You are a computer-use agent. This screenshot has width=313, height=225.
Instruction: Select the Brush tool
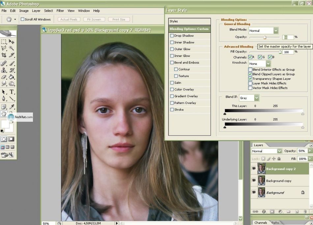click(x=12, y=63)
